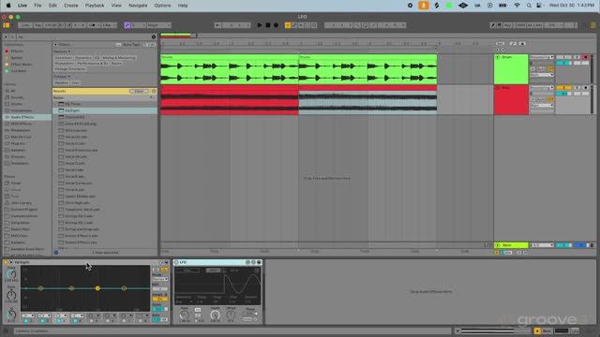Viewport: 600px width, 337px height.
Task: Adjust the LFO Rate knob
Action: tap(184, 315)
